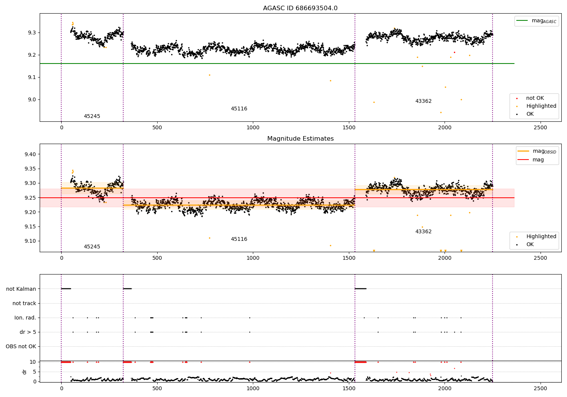Click y-axis tick 9.3 in the top plot
Viewport: 567px width, 397px height.
click(32, 33)
